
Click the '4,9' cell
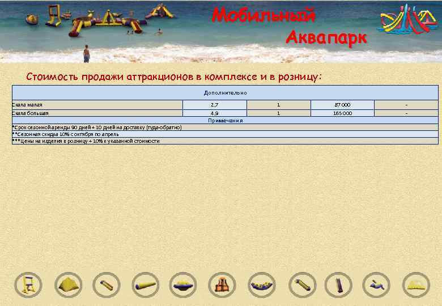point(215,113)
